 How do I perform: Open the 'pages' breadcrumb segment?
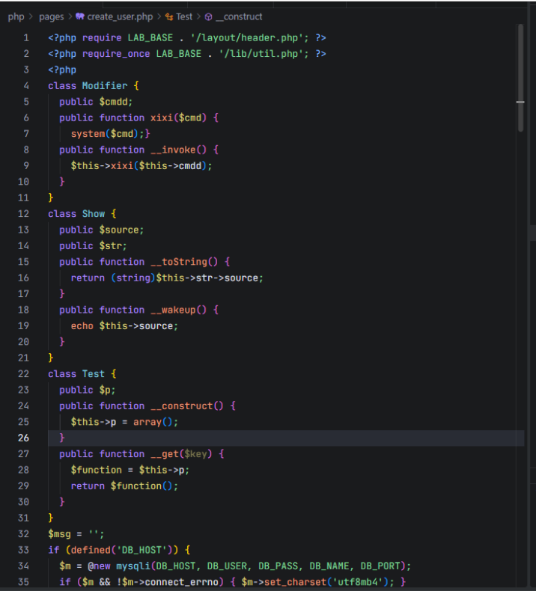click(52, 17)
